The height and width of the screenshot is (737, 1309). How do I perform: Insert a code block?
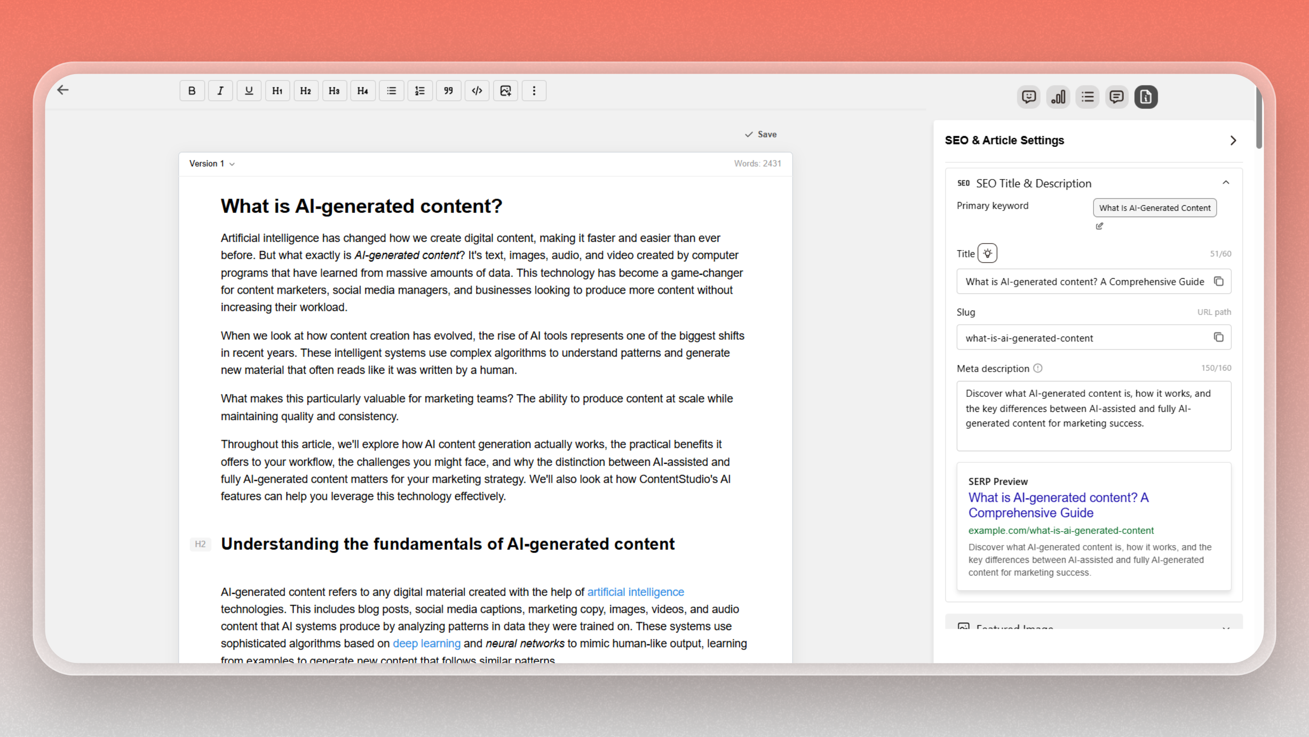[x=477, y=91]
